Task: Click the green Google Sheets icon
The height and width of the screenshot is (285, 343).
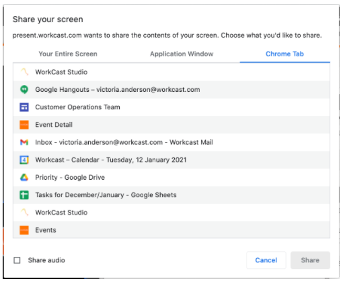Action: 24,195
